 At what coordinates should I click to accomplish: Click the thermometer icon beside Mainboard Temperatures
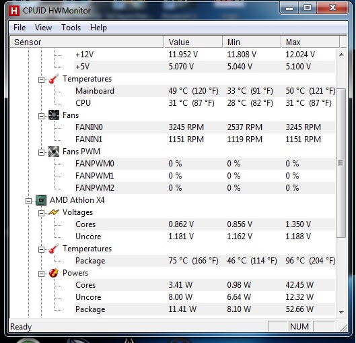54,79
